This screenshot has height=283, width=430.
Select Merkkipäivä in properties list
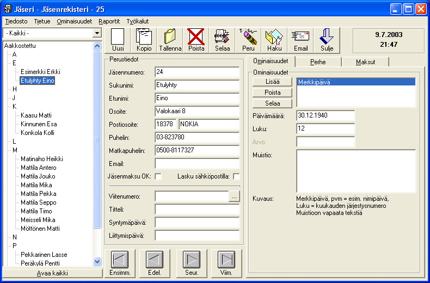click(356, 82)
